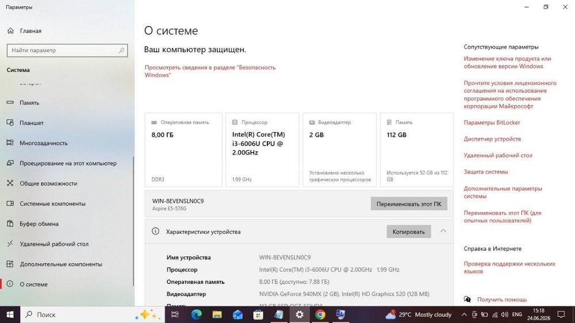Launch Microsoft Edge from taskbar

pos(196,314)
